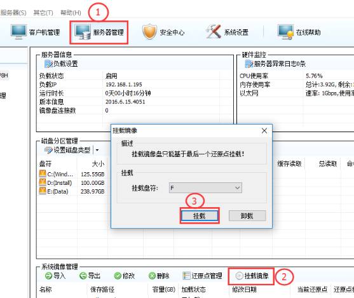Click 导出 export icon
The width and height of the screenshot is (354, 298).
(x=83, y=276)
